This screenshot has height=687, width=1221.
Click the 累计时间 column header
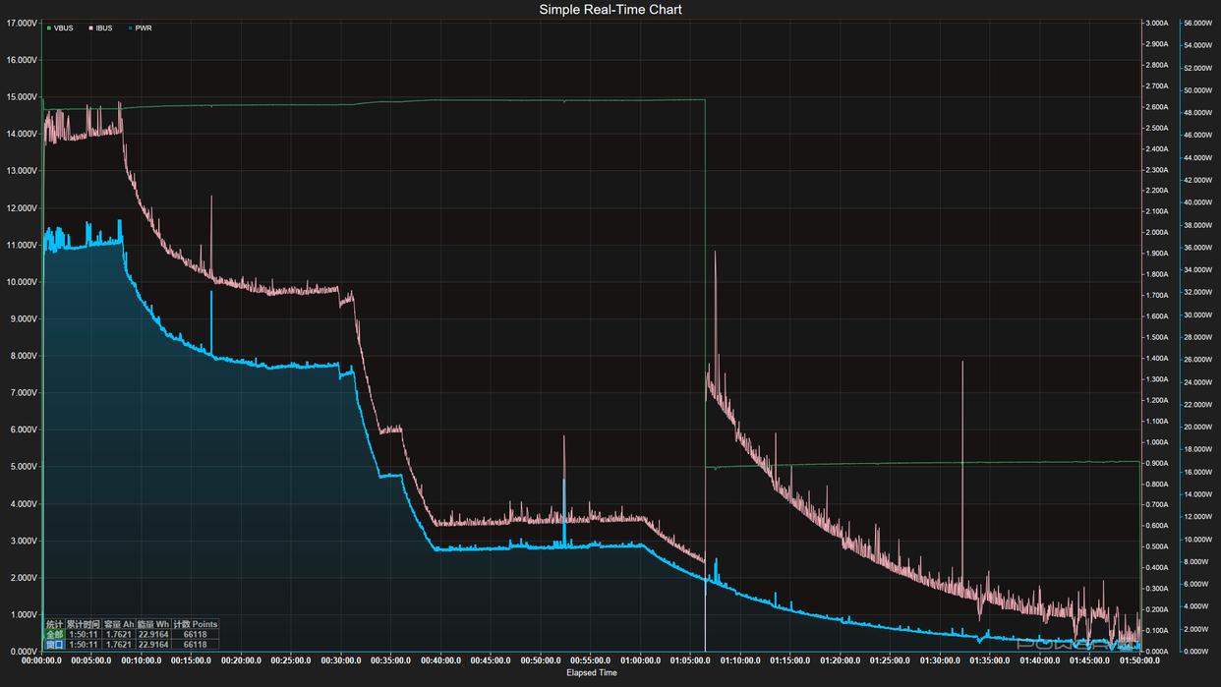click(x=83, y=624)
